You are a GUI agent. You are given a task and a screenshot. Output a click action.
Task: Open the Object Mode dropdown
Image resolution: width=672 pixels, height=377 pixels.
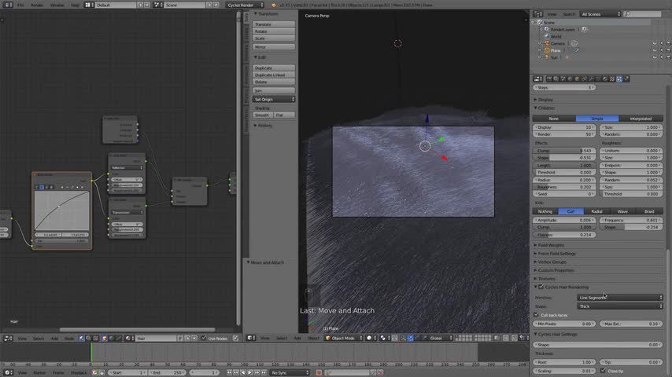[344, 338]
